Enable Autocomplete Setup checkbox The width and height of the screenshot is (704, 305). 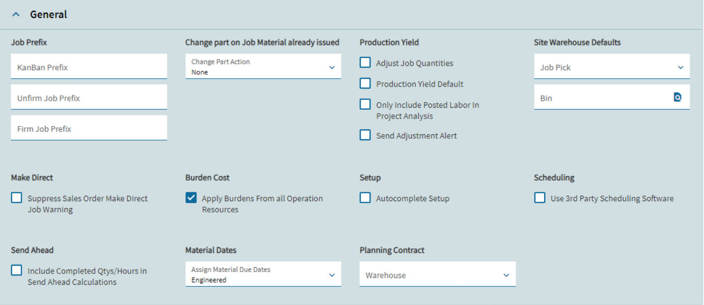[x=365, y=198]
